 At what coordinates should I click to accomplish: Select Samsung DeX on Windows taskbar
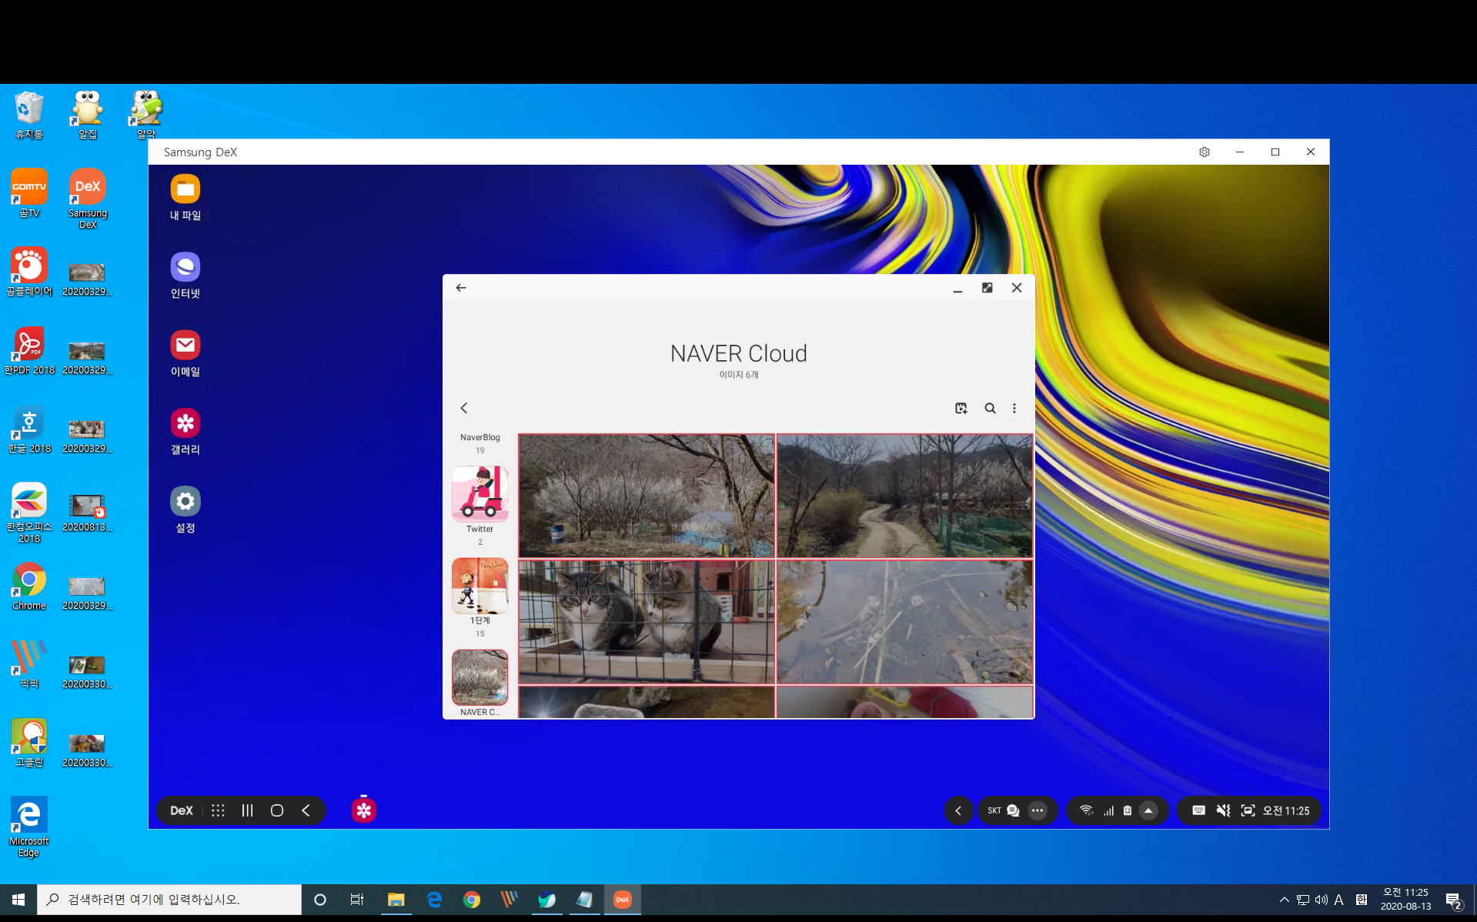tap(623, 899)
